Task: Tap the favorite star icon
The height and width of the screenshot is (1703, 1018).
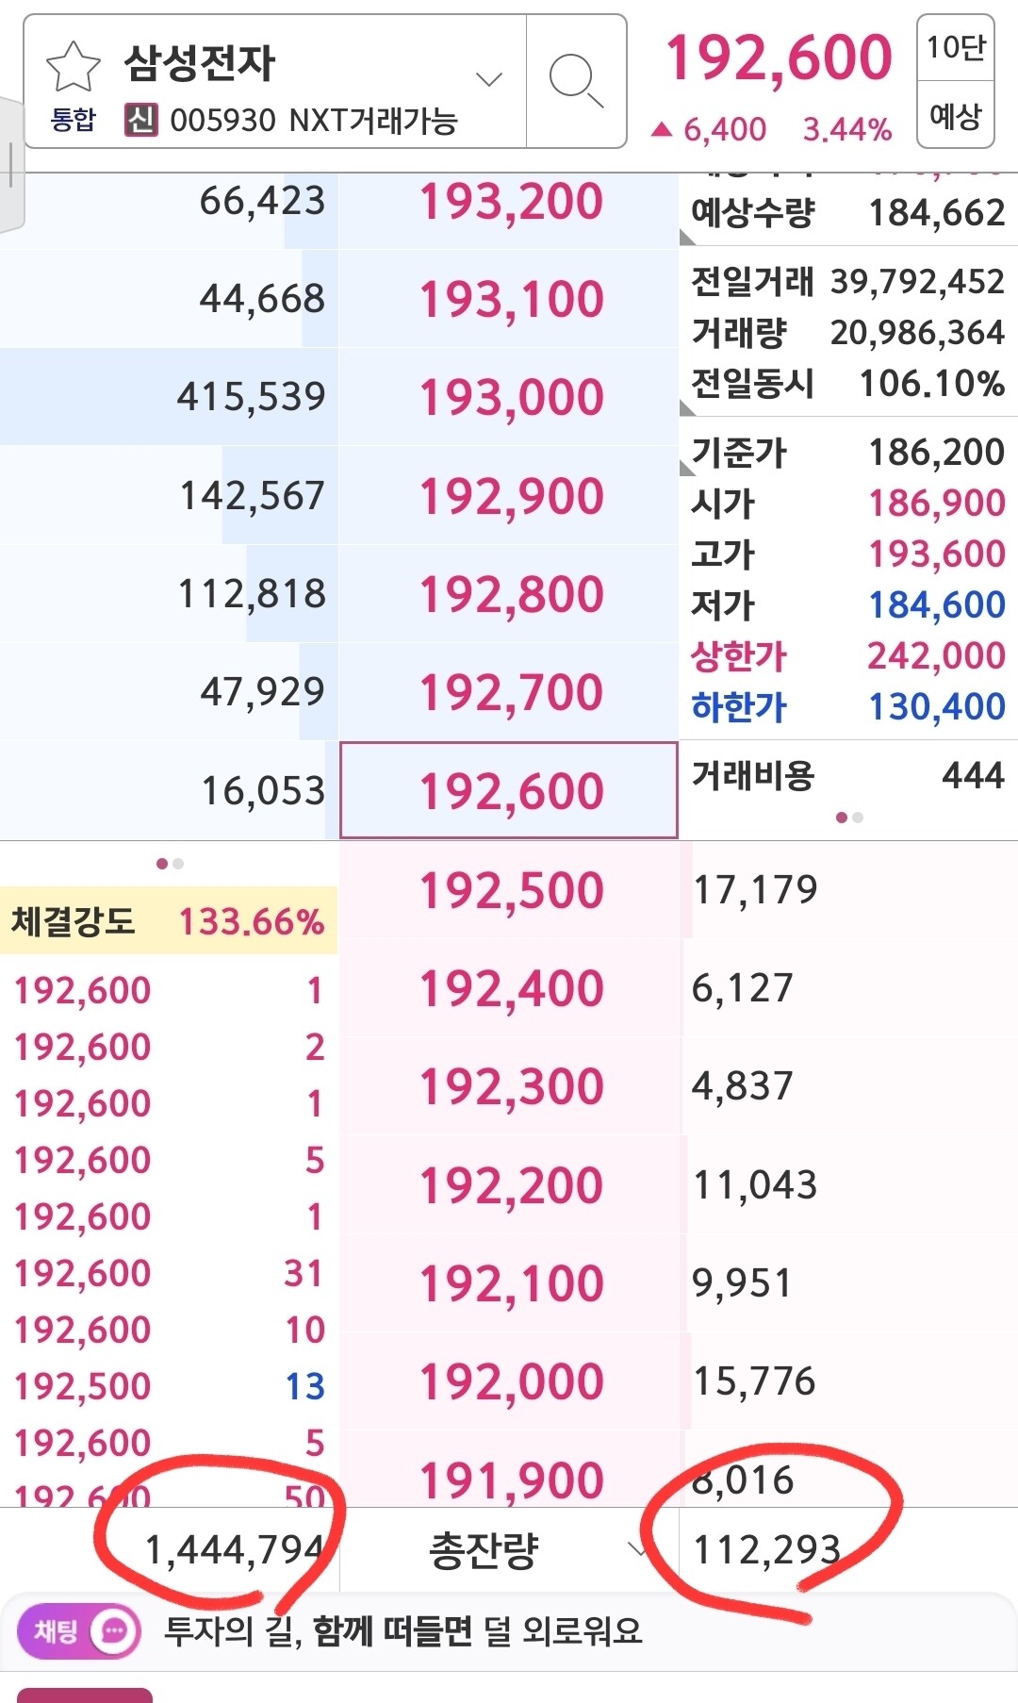Action: pos(73,68)
